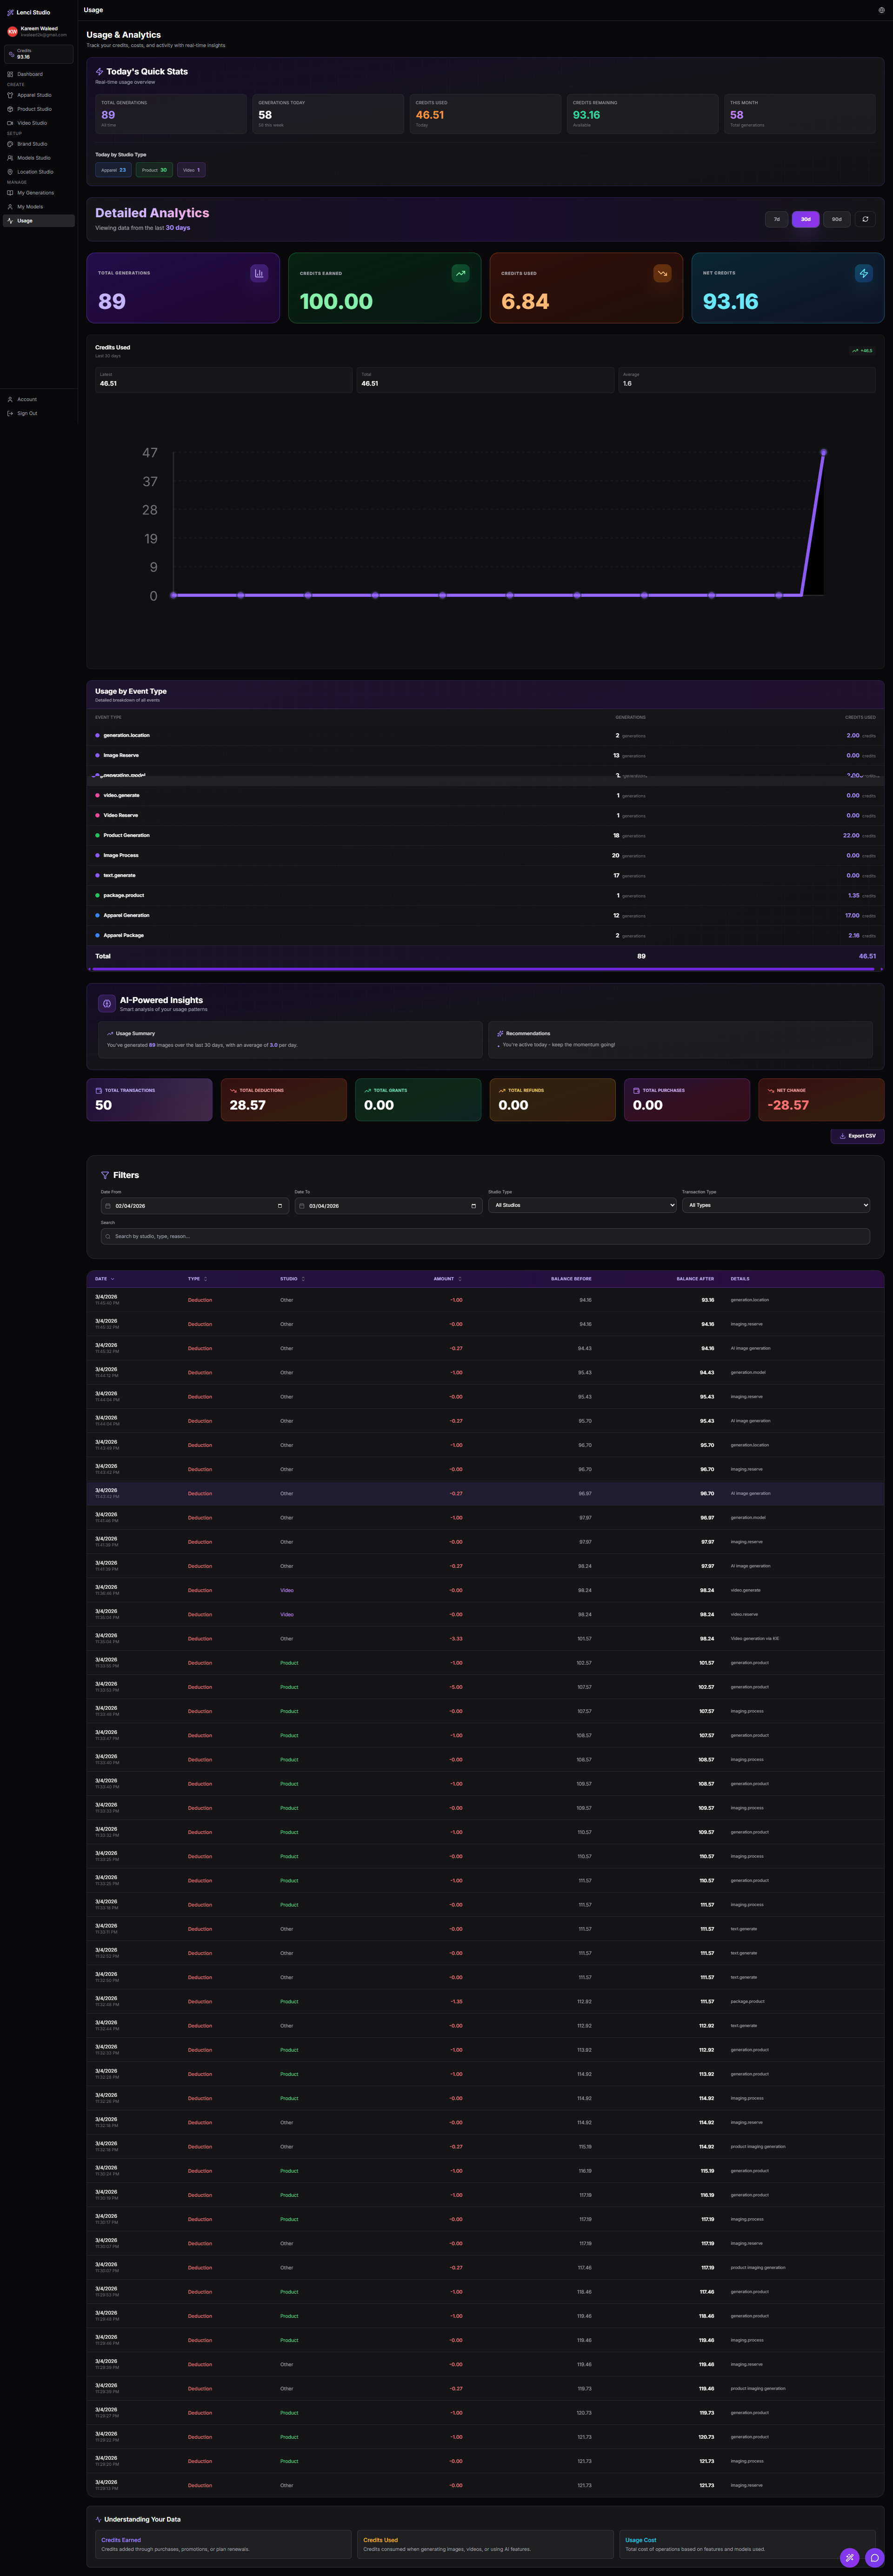Viewport: 893px width, 2576px height.
Task: Select the 90d time range
Action: [837, 219]
